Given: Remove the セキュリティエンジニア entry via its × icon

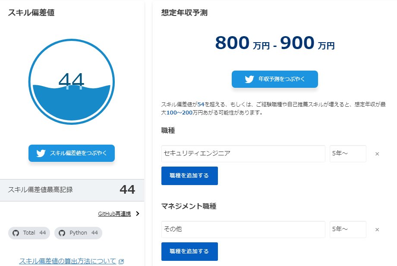Looking at the screenshot, I should (377, 154).
